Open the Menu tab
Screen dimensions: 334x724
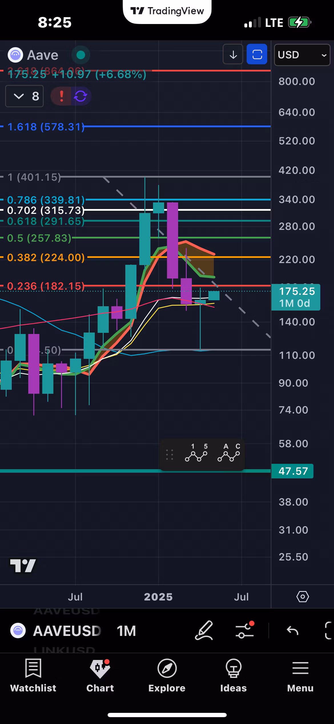[x=300, y=676]
